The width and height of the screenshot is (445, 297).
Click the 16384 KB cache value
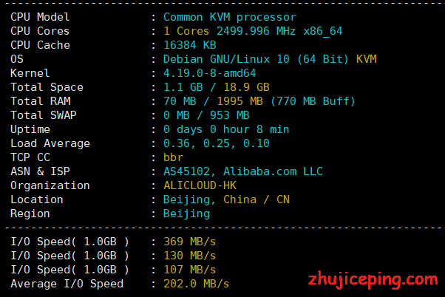[190, 45]
